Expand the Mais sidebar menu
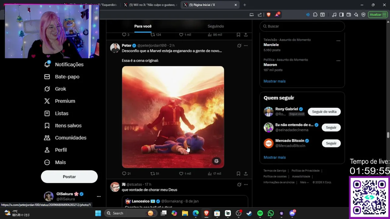The image size is (390, 219). click(x=60, y=162)
